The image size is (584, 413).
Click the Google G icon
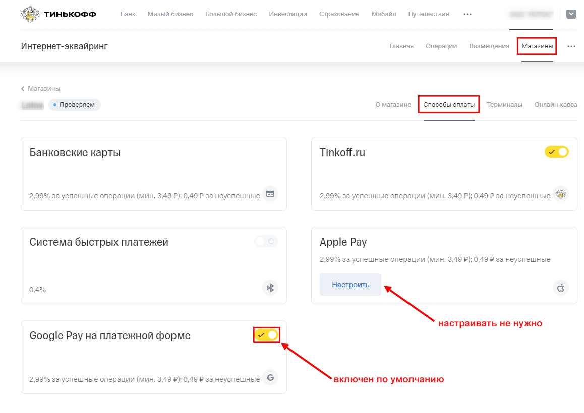pyautogui.click(x=270, y=377)
